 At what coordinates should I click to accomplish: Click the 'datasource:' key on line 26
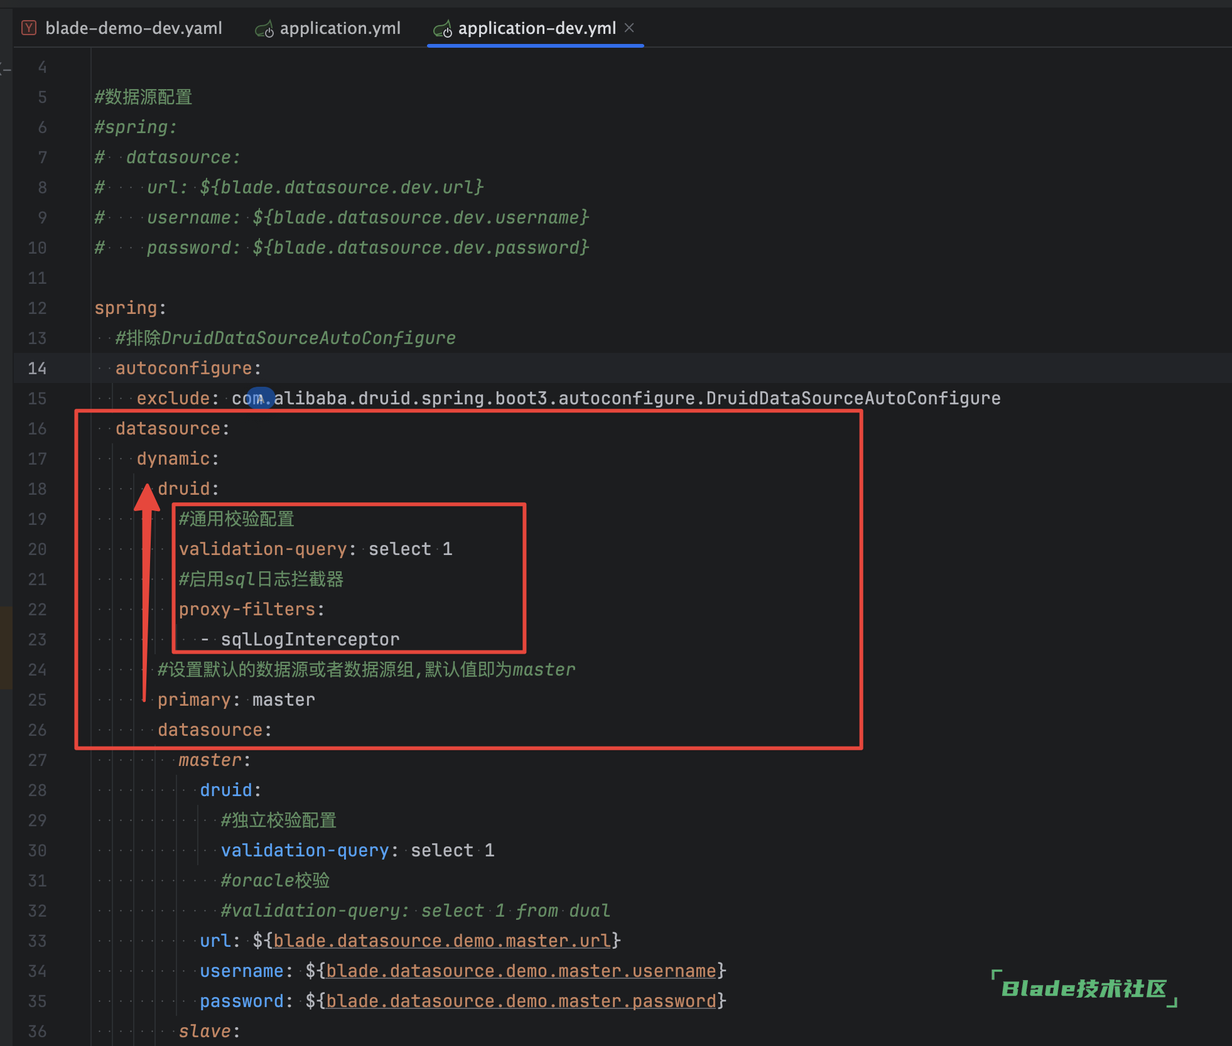tap(215, 730)
